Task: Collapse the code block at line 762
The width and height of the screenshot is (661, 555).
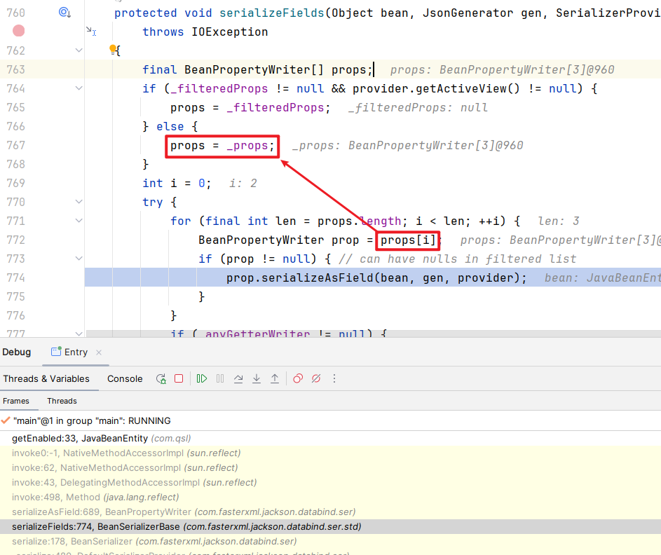Action: pyautogui.click(x=79, y=50)
